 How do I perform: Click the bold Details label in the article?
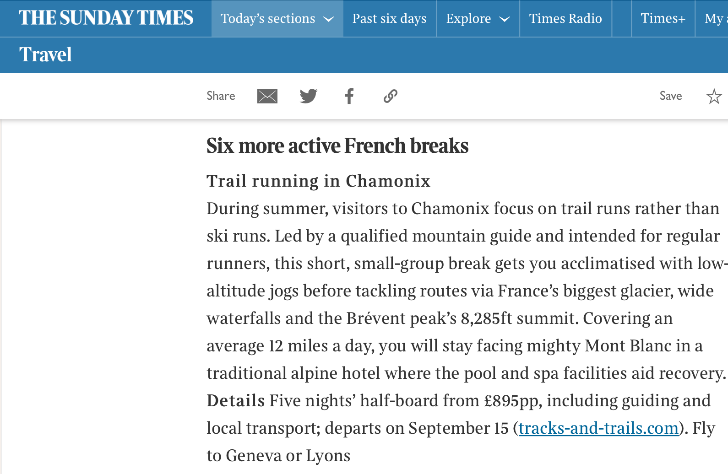pos(236,401)
